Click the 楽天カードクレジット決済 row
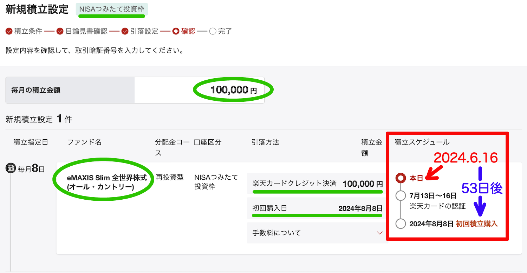This screenshot has height=273, width=527. coord(318,183)
